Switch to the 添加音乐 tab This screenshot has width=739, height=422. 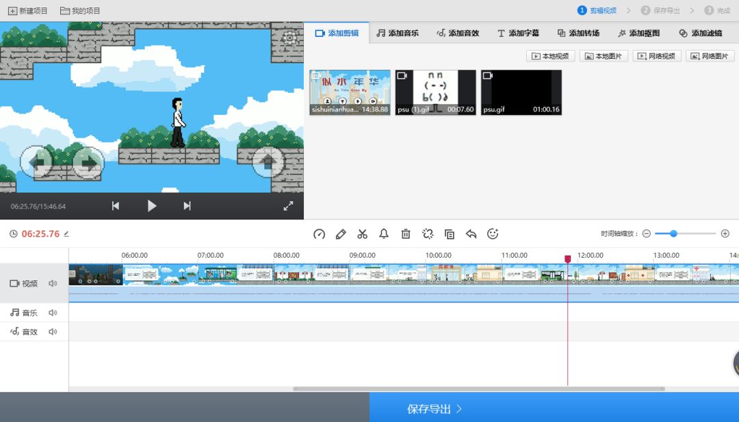tap(398, 33)
